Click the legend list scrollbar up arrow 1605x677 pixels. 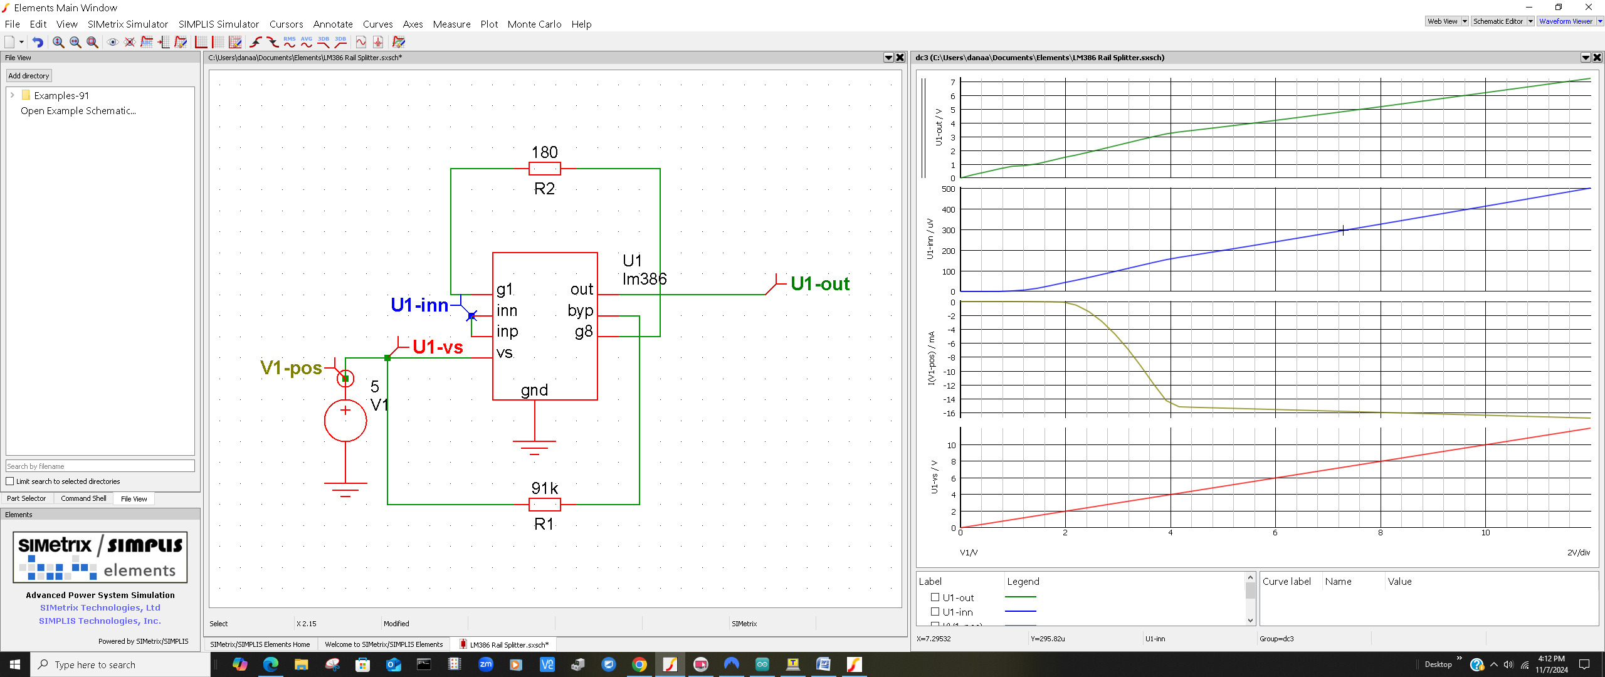[1250, 577]
